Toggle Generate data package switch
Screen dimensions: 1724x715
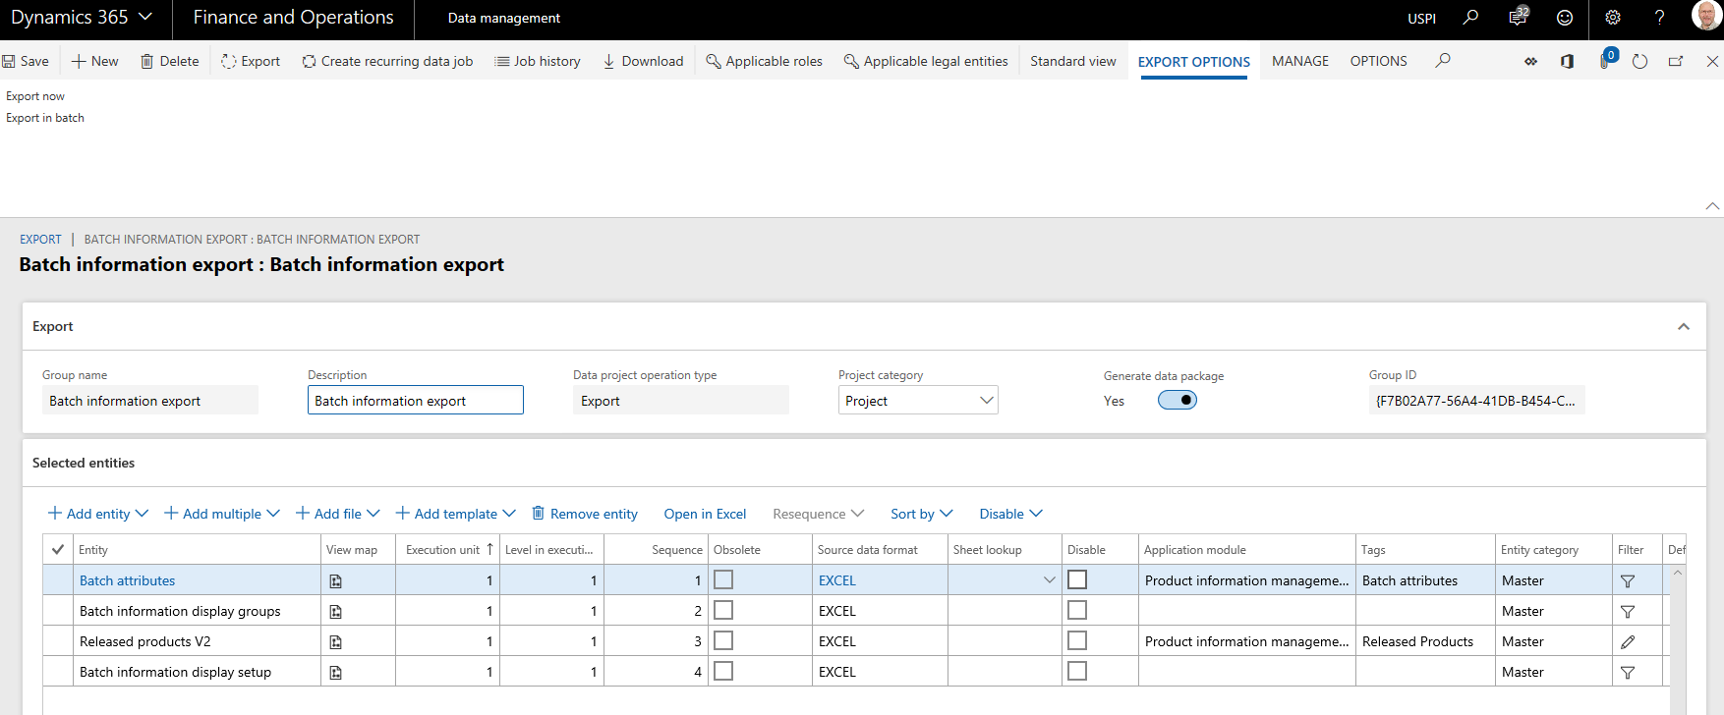(x=1177, y=401)
